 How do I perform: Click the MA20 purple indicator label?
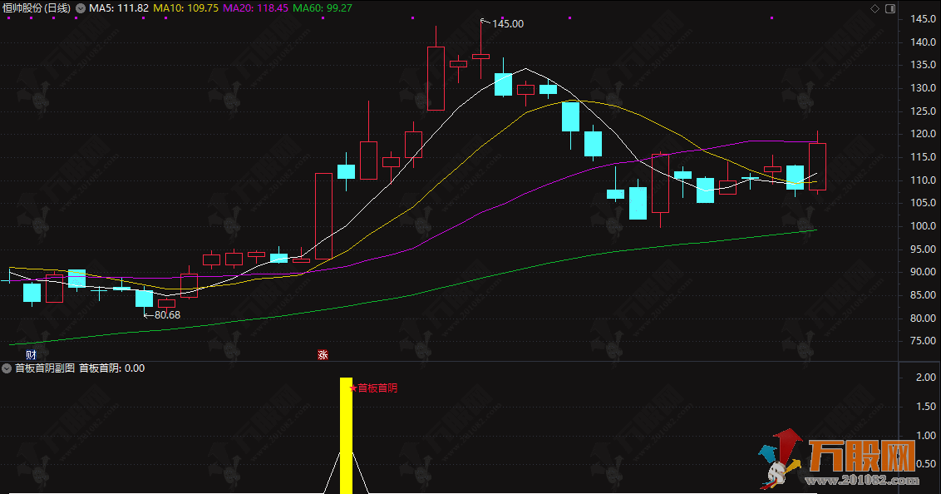[x=256, y=8]
